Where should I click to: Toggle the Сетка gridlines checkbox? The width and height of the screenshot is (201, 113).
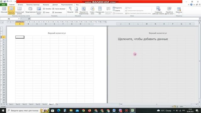coord(44,12)
